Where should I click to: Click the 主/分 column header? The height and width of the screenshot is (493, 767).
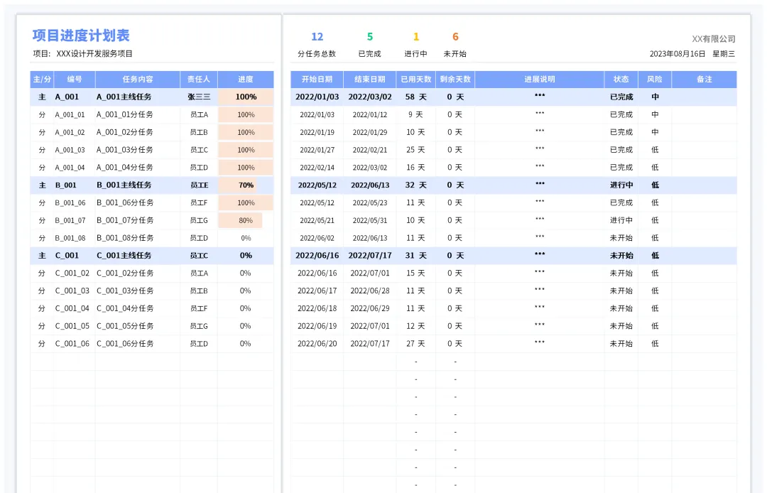(42, 80)
